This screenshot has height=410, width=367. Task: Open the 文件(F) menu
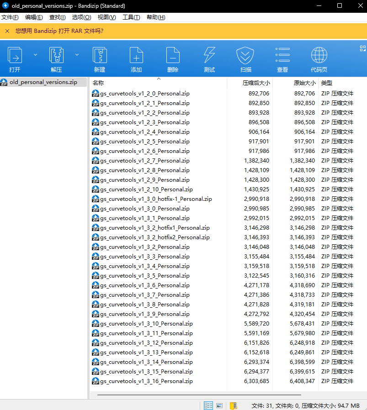coord(10,17)
